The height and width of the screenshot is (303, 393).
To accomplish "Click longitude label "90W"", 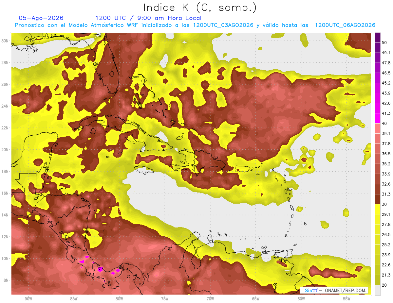I will point(28,299).
